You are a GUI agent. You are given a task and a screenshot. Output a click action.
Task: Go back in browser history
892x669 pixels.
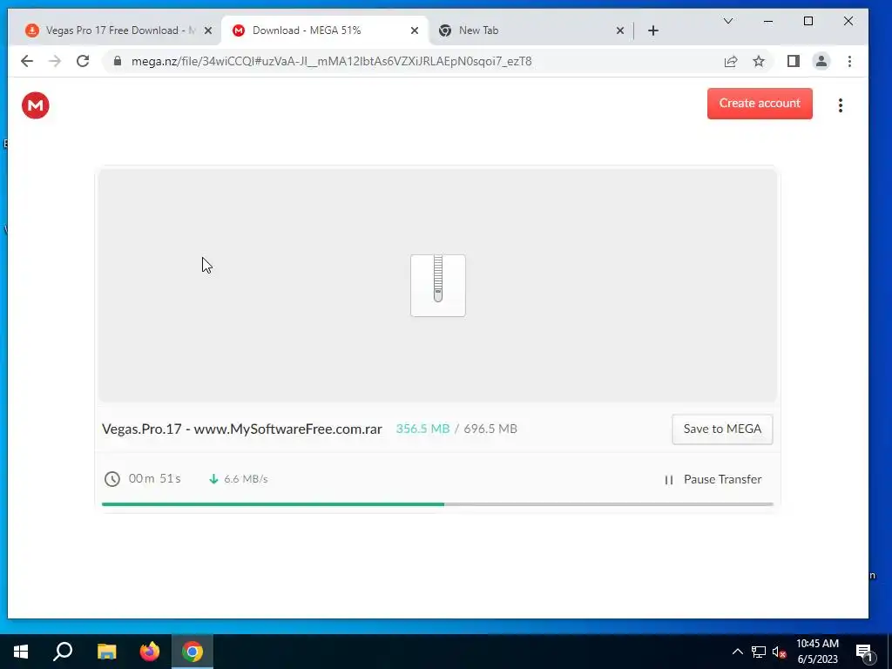pyautogui.click(x=27, y=62)
